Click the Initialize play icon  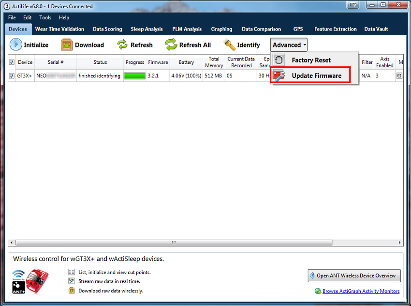pyautogui.click(x=16, y=45)
